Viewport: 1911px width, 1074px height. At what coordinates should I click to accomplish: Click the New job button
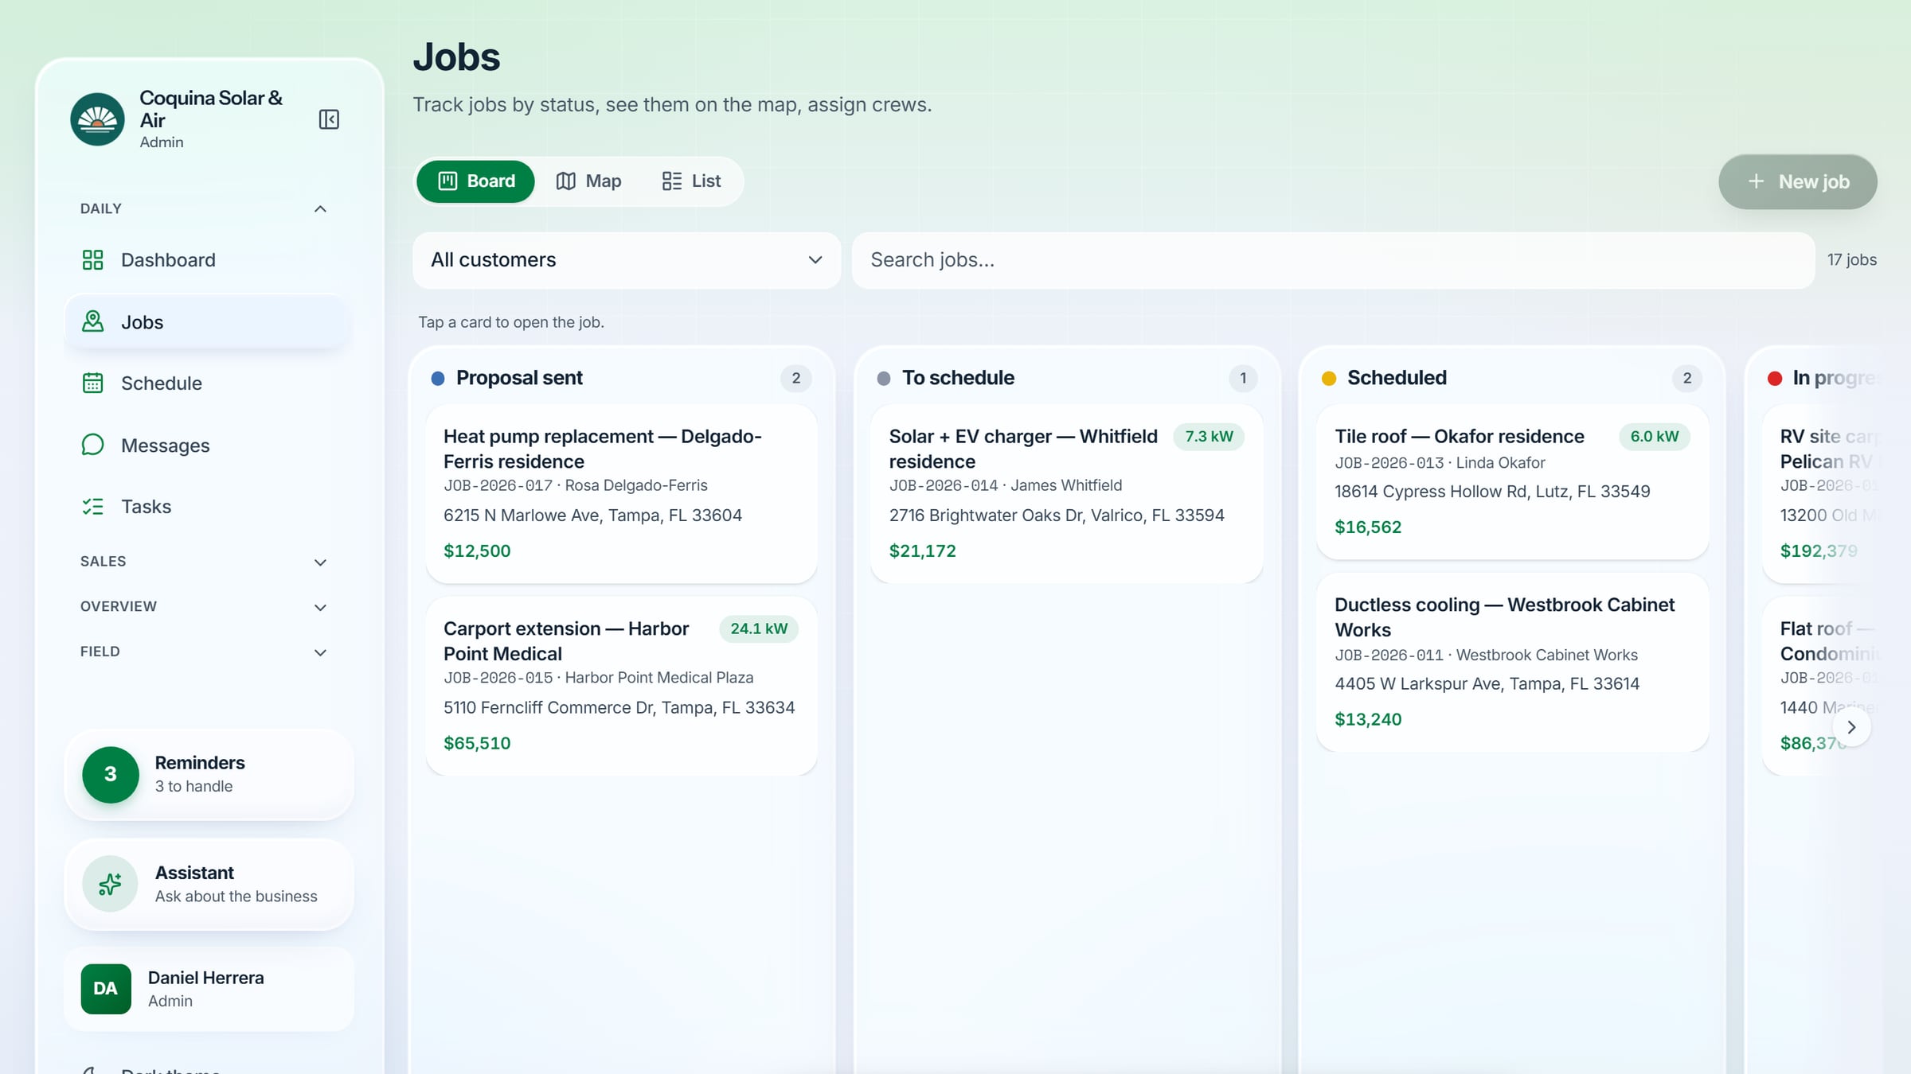click(1797, 182)
